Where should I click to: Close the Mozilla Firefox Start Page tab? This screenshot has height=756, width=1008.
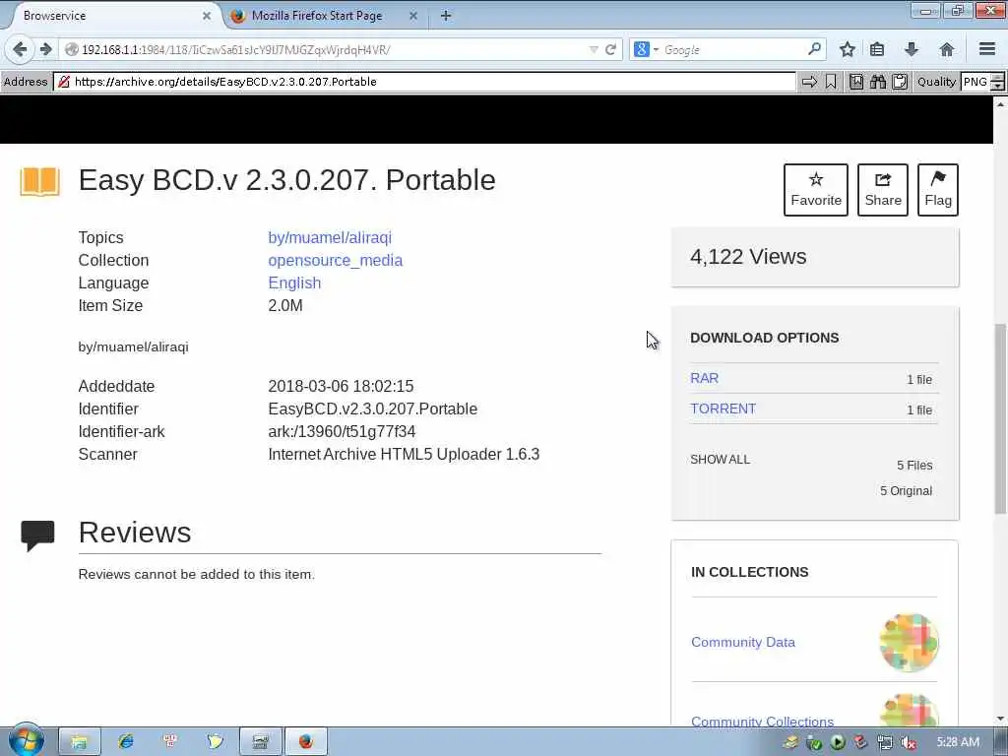tap(413, 16)
